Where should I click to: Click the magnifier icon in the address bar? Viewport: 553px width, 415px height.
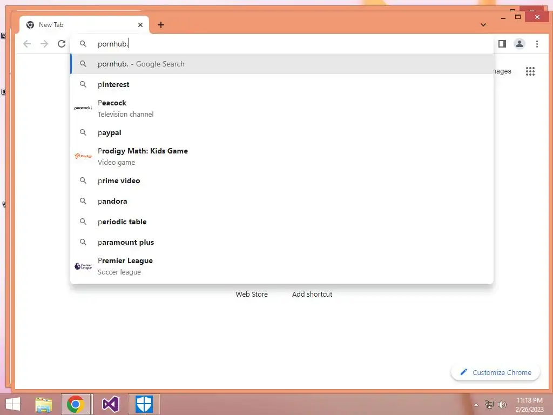[83, 44]
